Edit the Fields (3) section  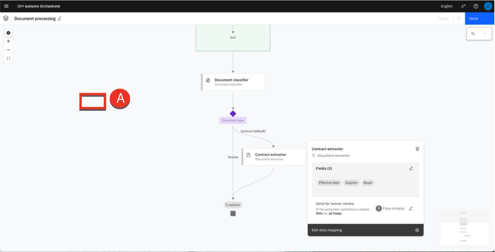point(411,168)
